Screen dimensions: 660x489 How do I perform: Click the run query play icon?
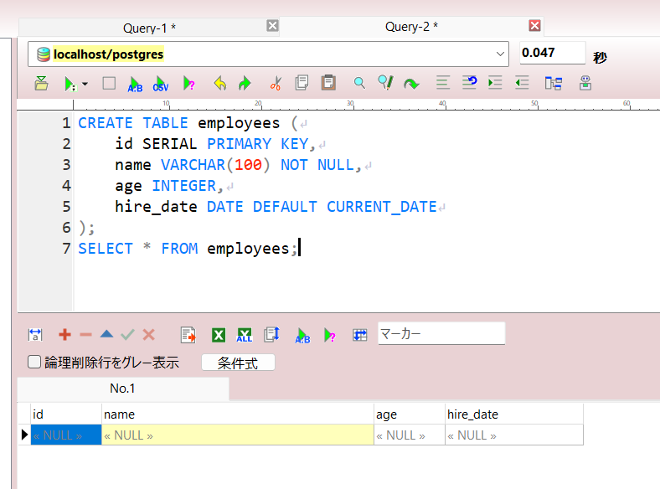pos(70,84)
